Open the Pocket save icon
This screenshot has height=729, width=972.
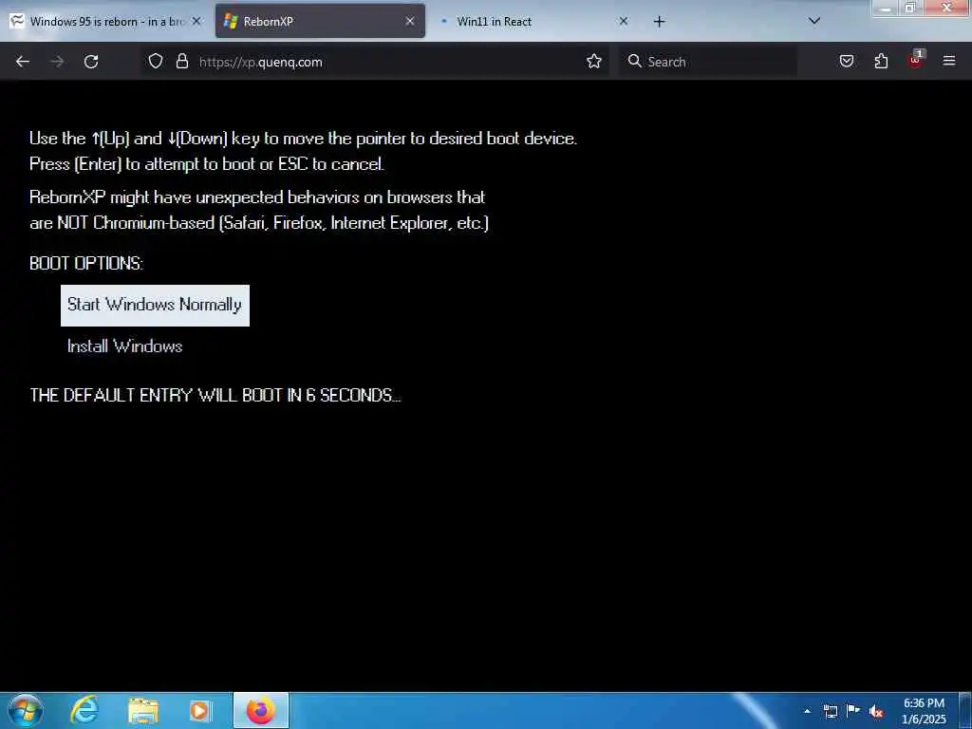pyautogui.click(x=847, y=62)
